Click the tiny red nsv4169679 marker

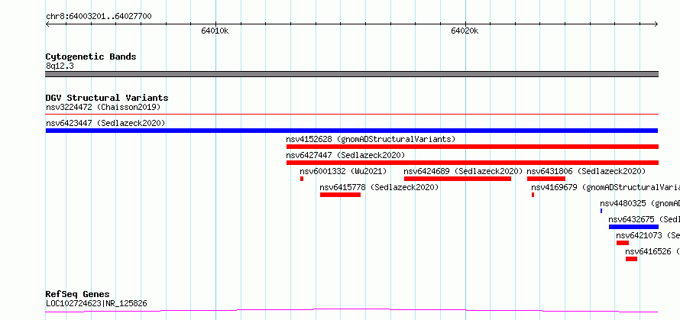pyautogui.click(x=533, y=195)
